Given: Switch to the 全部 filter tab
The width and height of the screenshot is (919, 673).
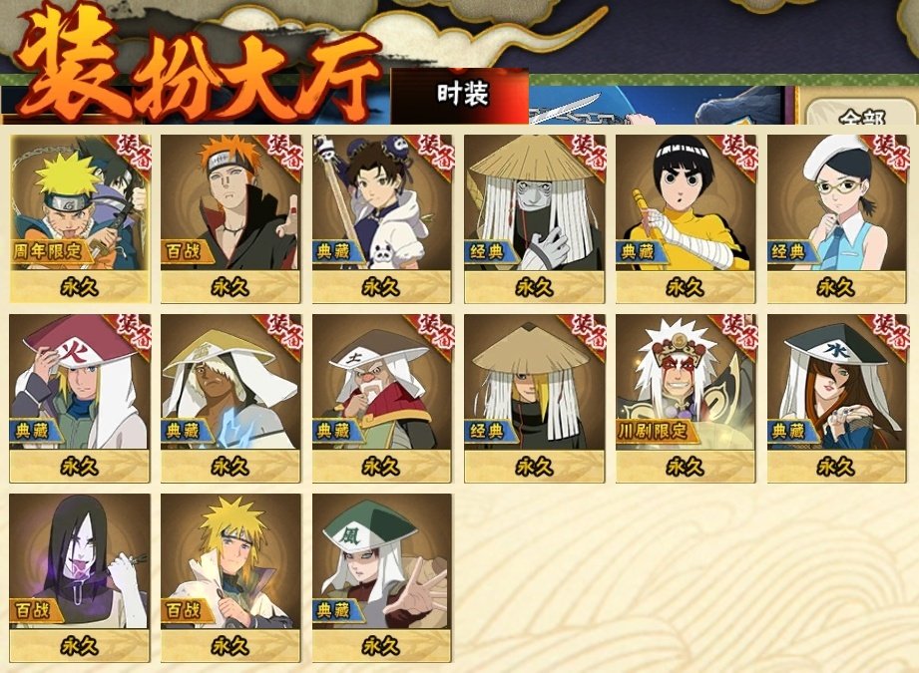Looking at the screenshot, I should tap(860, 114).
